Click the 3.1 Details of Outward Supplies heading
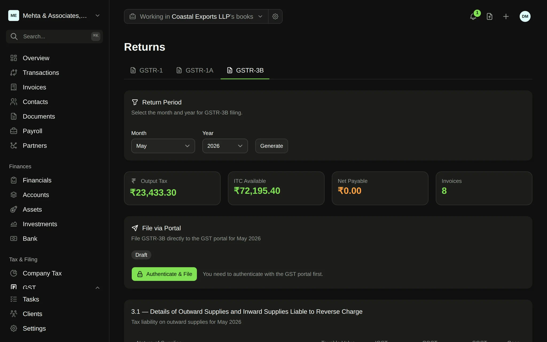This screenshot has width=547, height=342. click(247, 312)
